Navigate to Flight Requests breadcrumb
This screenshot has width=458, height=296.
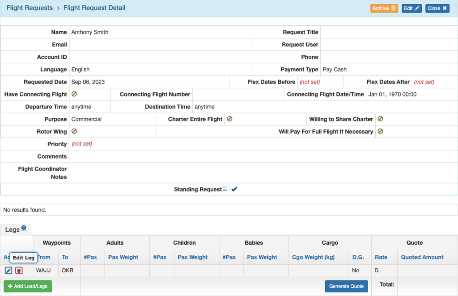tap(29, 8)
